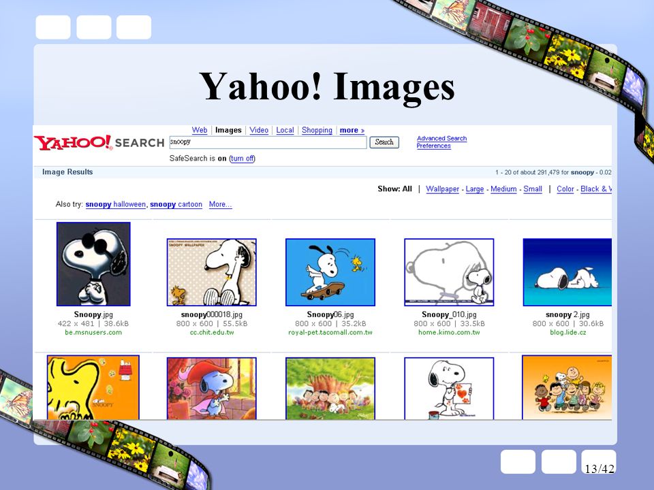Try the 'snoopy halloween' suggestion

pyautogui.click(x=116, y=204)
